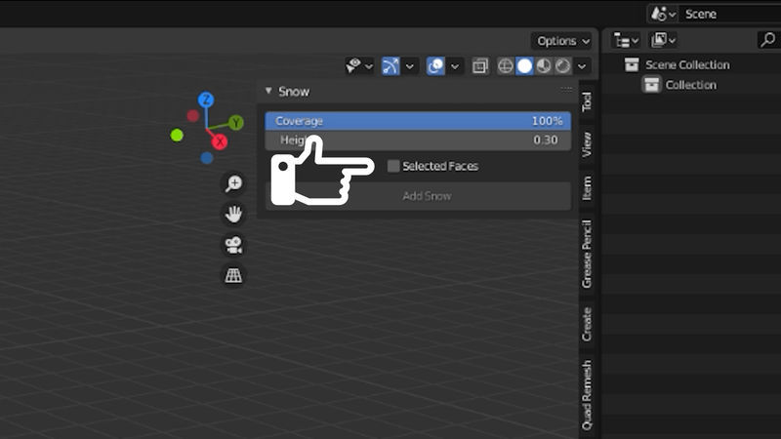Enable Selected Faces checkbox
781x439 pixels.
click(x=393, y=166)
